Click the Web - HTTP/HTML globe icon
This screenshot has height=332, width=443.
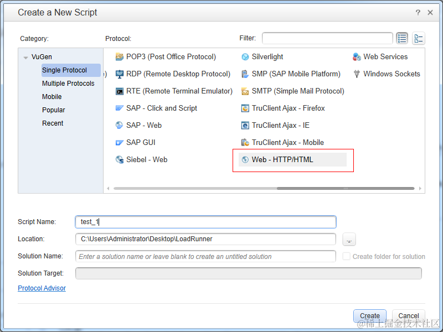[x=245, y=160]
